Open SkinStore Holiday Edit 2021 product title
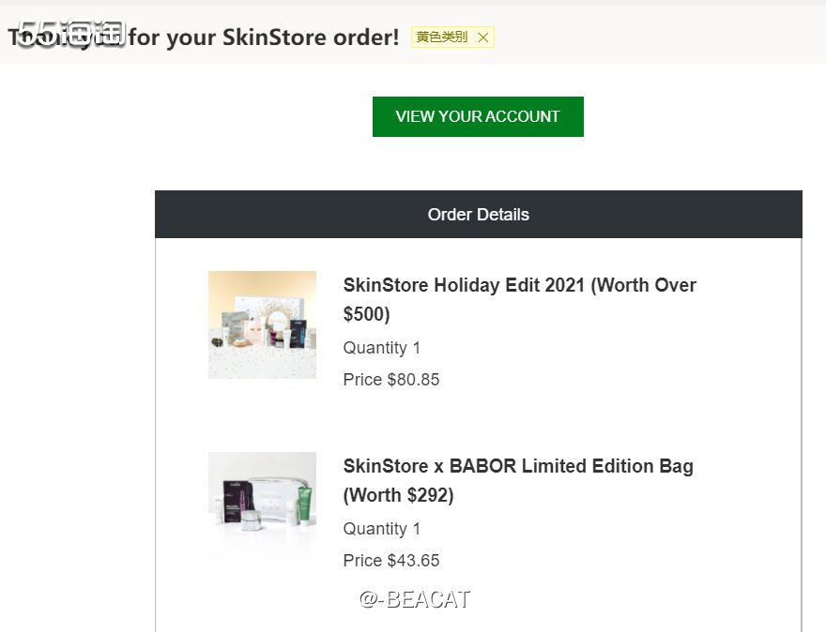The height and width of the screenshot is (632, 826). click(519, 285)
